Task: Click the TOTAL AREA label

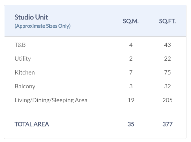Action: pos(32,124)
